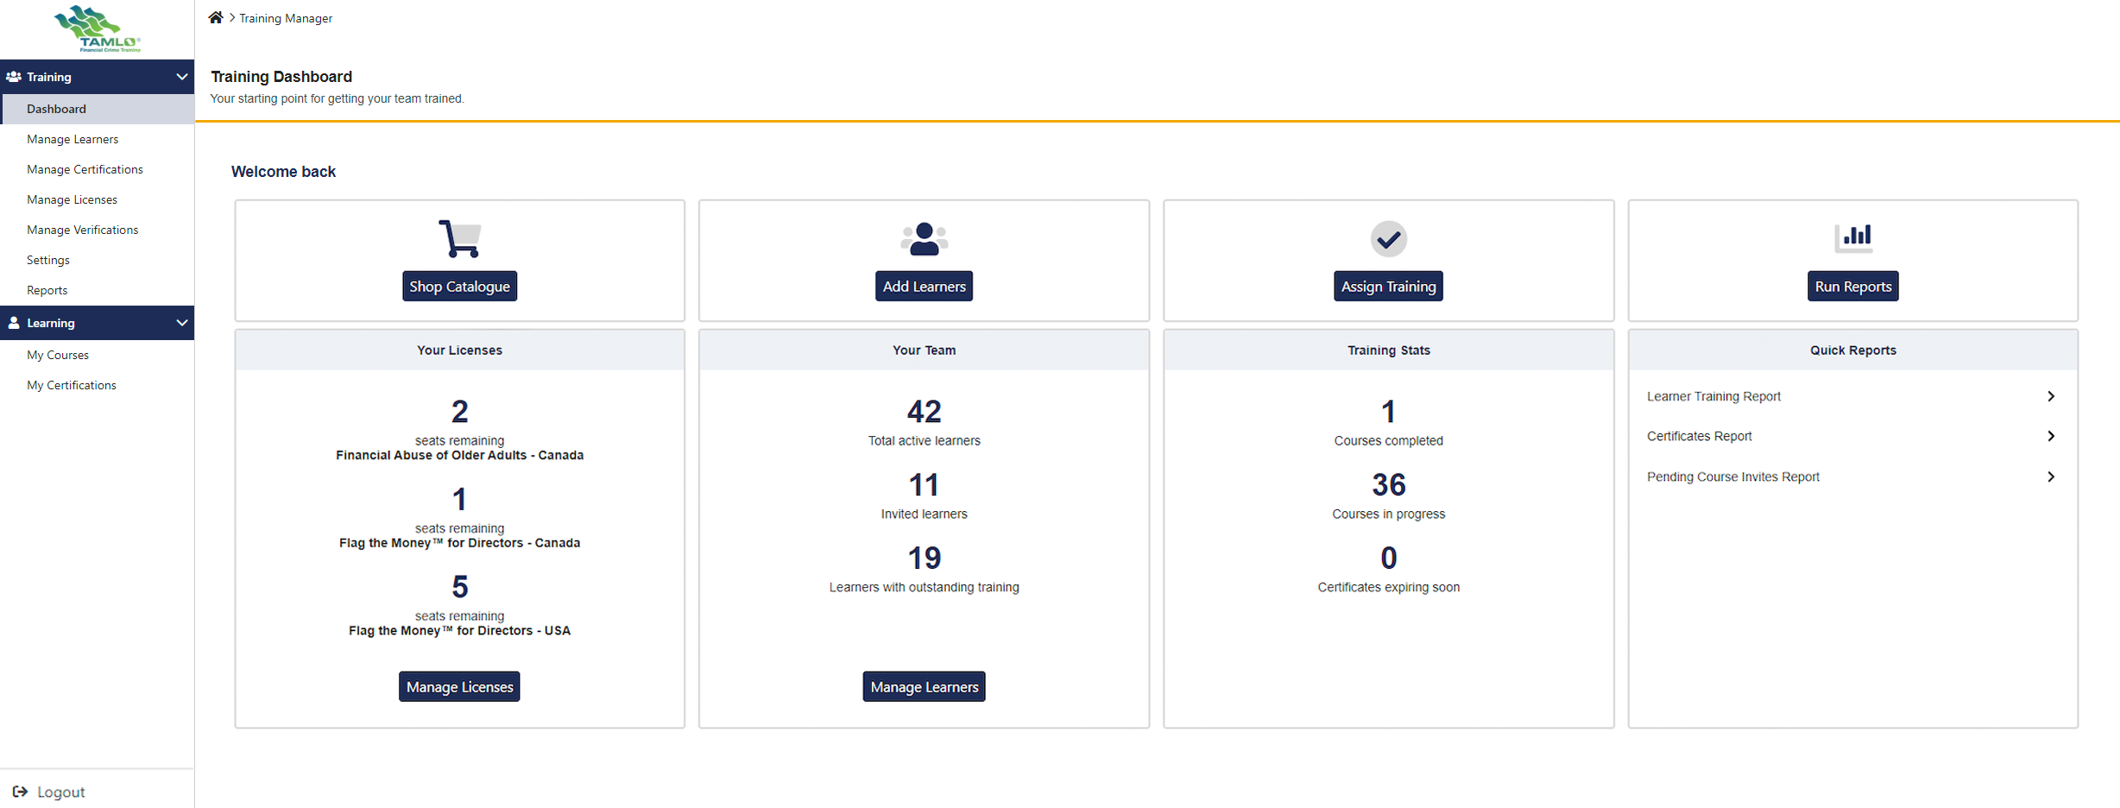The width and height of the screenshot is (2120, 808).
Task: Click the home icon in the breadcrumb
Action: coord(216,16)
